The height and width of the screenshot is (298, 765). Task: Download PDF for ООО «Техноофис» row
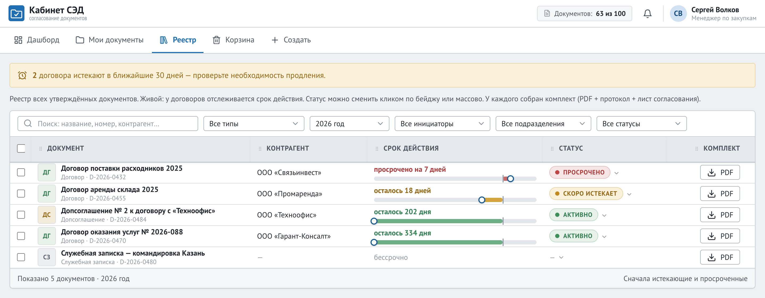(x=720, y=215)
